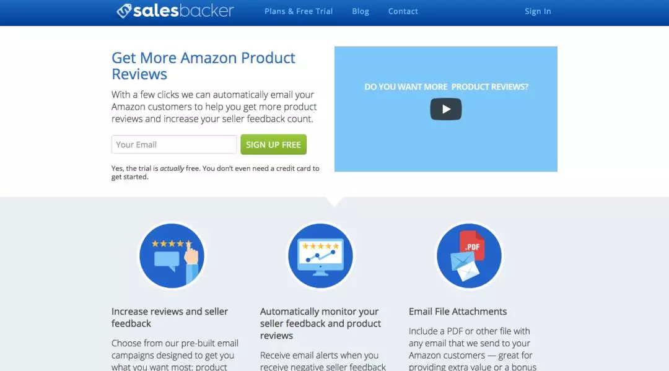The height and width of the screenshot is (371, 669).
Task: Open the Contact page
Action: click(403, 12)
